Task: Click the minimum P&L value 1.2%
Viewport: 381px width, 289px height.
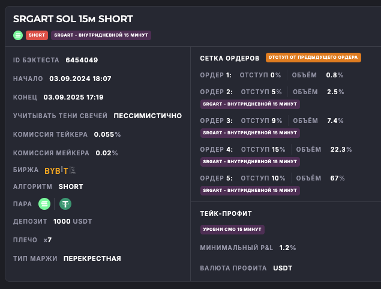Action: click(x=287, y=248)
